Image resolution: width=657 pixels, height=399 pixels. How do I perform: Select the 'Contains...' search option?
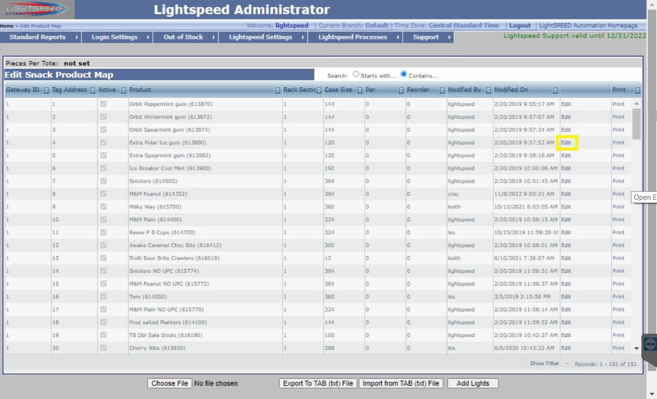click(x=404, y=74)
